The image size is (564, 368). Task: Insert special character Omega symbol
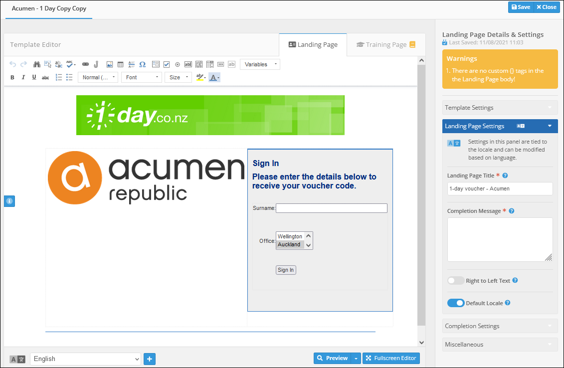click(142, 64)
